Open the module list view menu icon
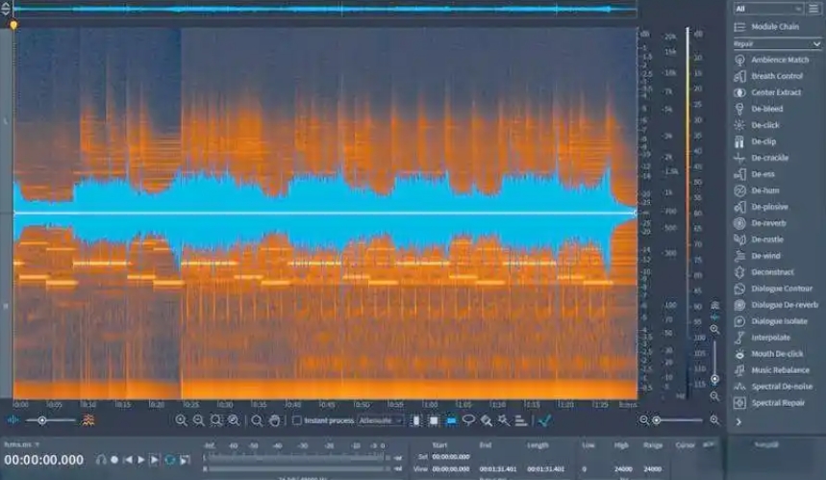Image resolution: width=826 pixels, height=480 pixels. coord(813,9)
